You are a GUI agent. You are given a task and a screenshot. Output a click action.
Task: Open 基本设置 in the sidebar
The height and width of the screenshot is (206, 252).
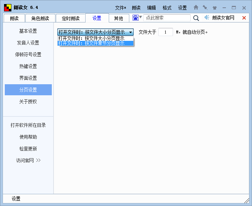[28, 31]
